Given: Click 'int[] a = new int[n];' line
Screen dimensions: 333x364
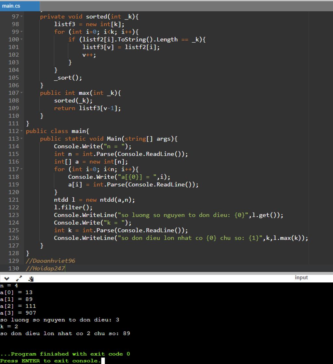Looking at the screenshot, I should click(91, 162).
